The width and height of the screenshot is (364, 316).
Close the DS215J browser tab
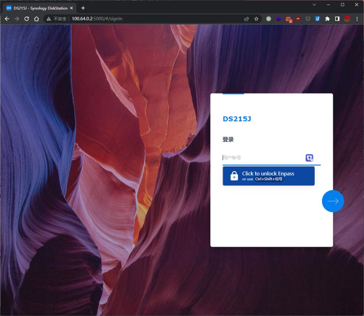(x=71, y=8)
